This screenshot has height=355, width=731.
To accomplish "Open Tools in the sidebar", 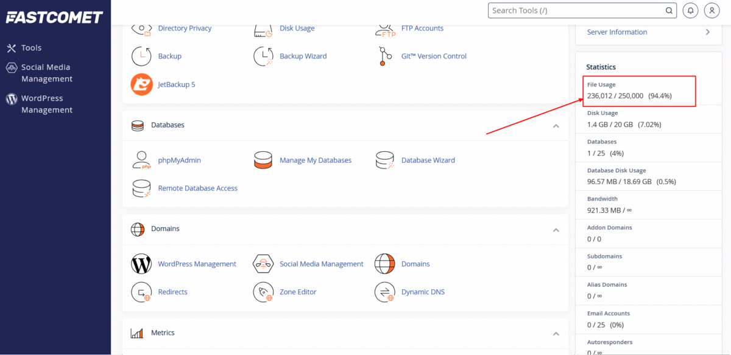I will (x=31, y=48).
